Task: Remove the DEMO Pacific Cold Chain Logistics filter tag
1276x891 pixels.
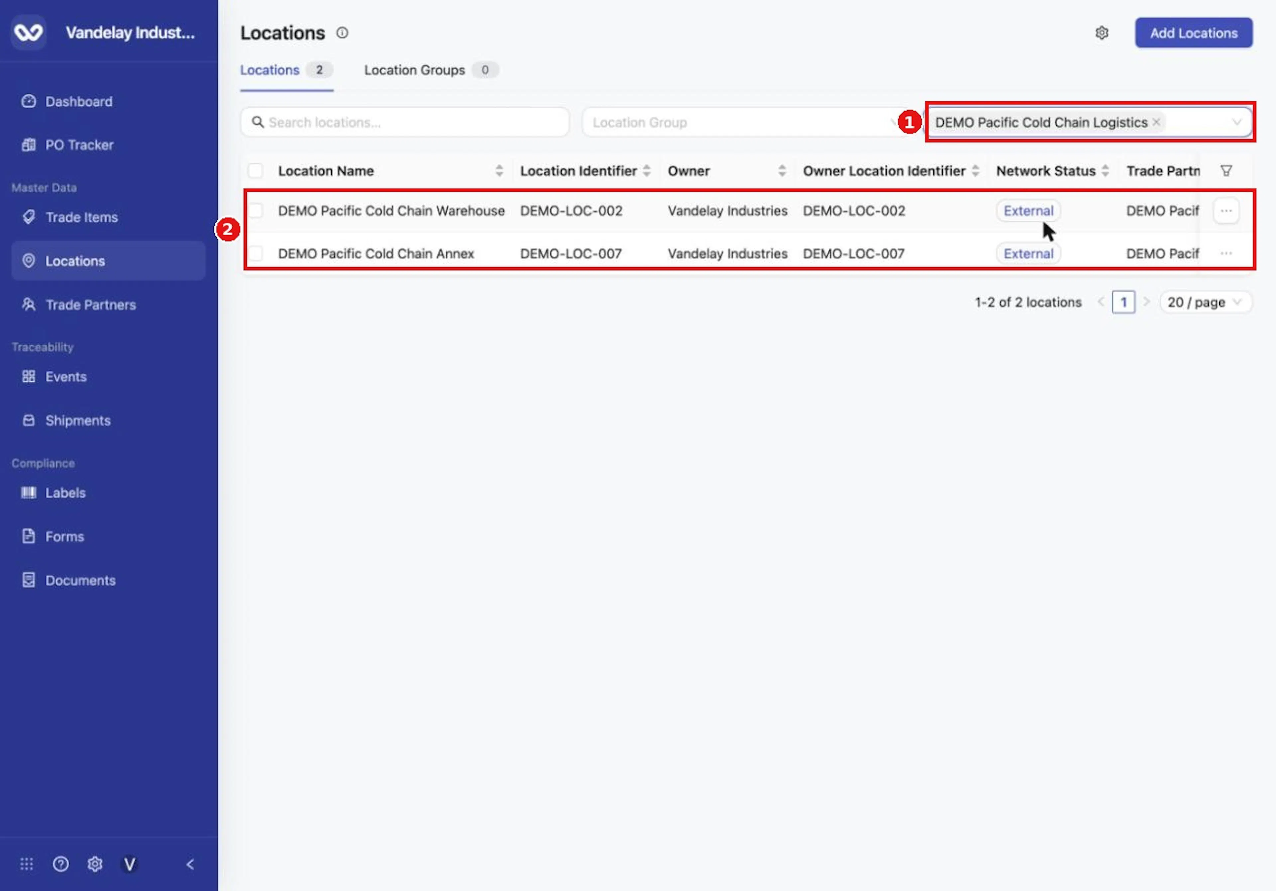Action: 1156,122
